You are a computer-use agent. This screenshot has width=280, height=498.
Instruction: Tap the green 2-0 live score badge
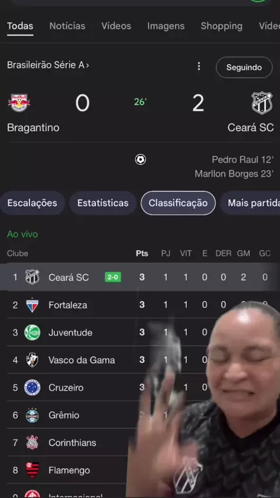coord(113,277)
